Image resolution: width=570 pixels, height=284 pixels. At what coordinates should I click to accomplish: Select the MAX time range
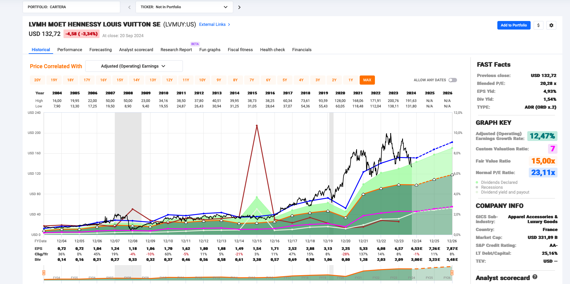[367, 80]
